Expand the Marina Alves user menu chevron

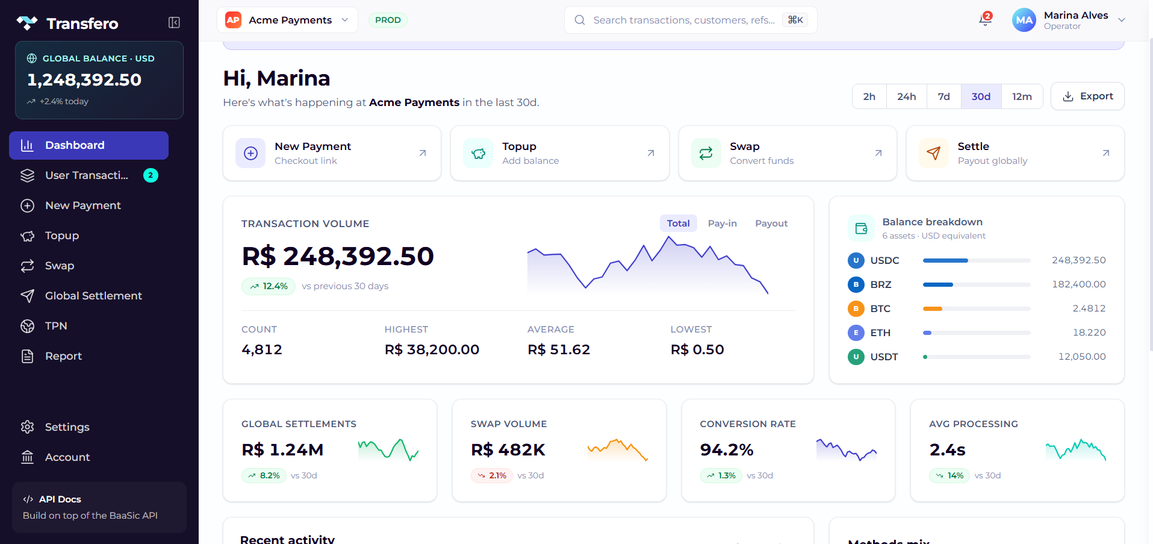[x=1122, y=20]
